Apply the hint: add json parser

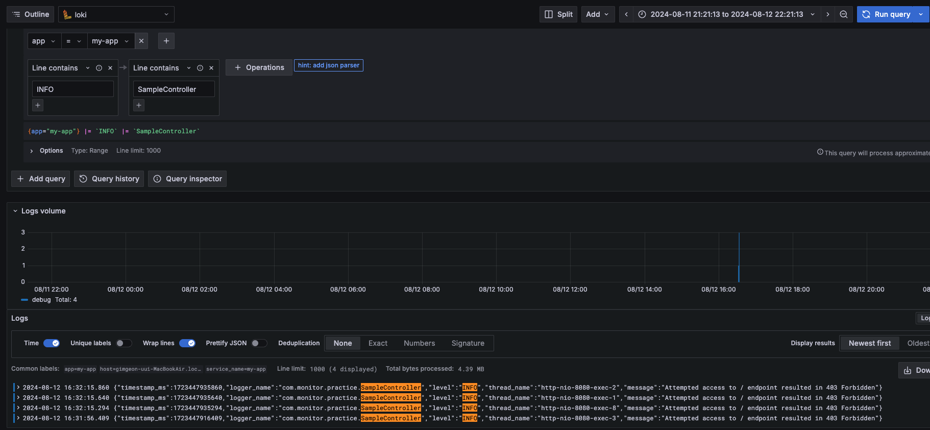[x=329, y=65]
